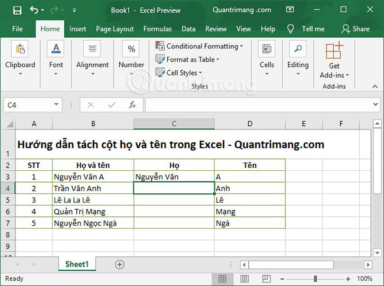
Task: Click the Clipboard paste icon
Action: (20, 48)
